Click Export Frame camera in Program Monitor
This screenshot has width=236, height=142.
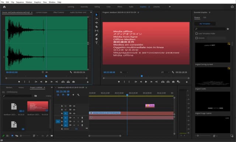173,82
